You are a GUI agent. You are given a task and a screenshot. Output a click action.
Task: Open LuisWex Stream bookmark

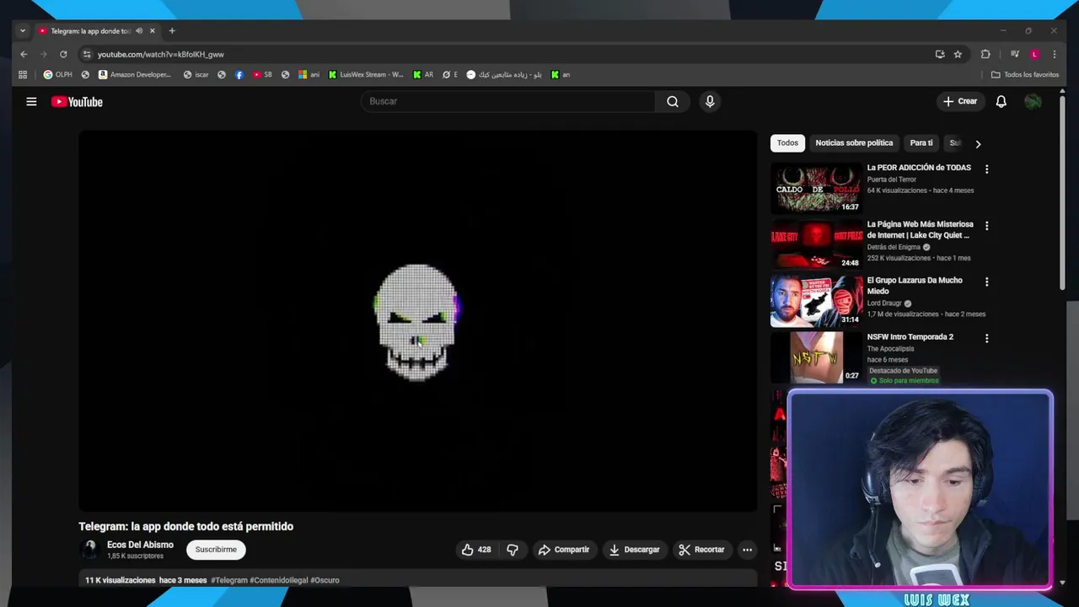pos(366,74)
